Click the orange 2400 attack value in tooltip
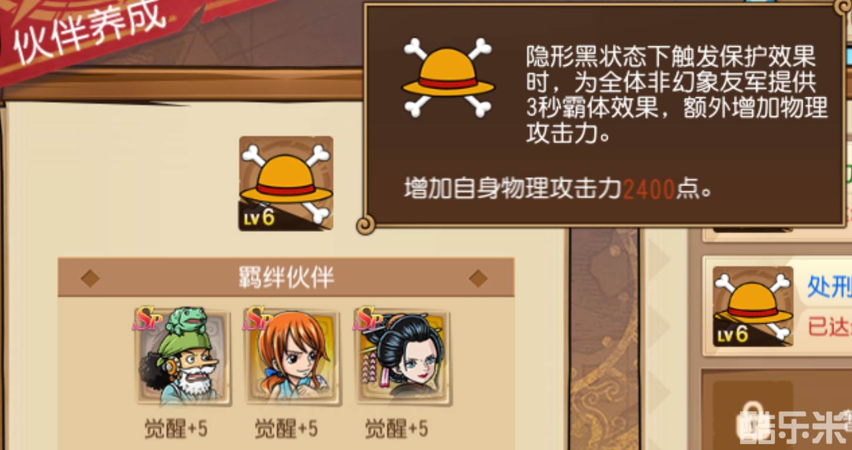Image resolution: width=852 pixels, height=450 pixels. [649, 190]
